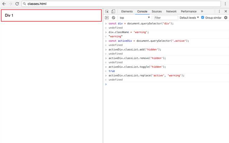Viewport: 229px width, 143px height.
Task: Click the browser forward arrow
Action: click(x=10, y=4)
